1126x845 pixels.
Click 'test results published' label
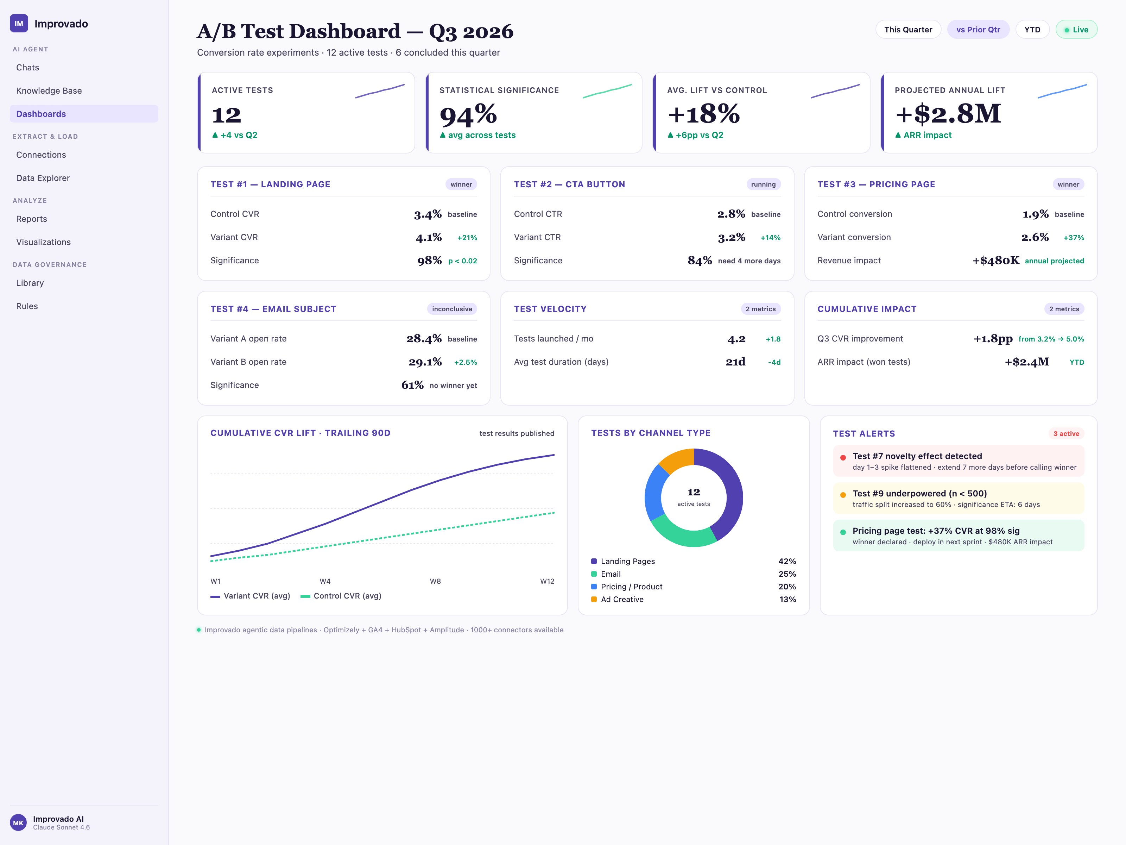[x=517, y=433]
